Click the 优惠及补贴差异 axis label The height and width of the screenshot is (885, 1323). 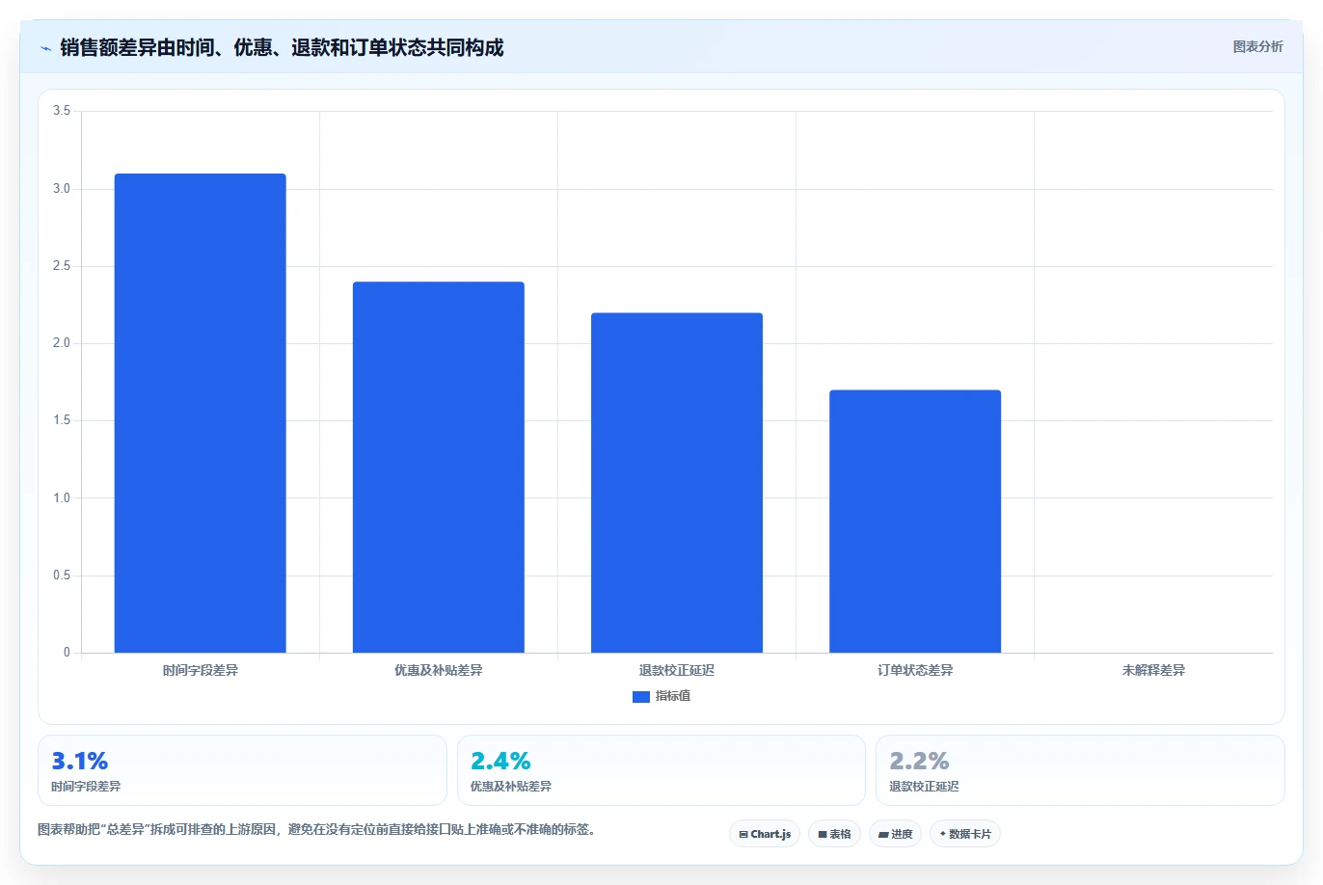[438, 670]
